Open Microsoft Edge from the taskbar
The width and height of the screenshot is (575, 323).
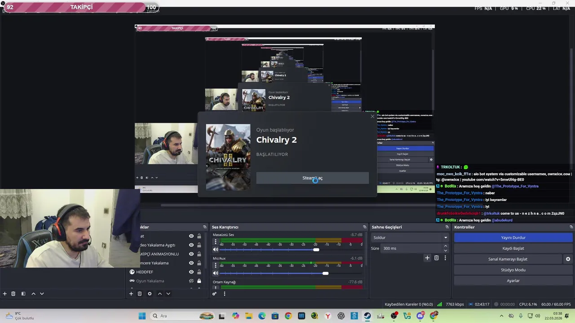point(262,316)
